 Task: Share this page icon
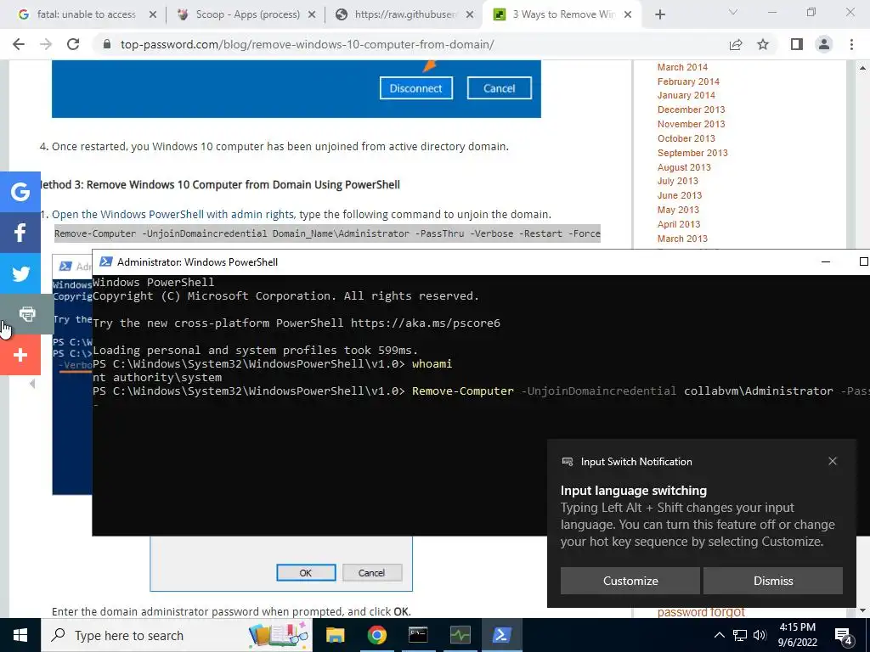click(736, 44)
